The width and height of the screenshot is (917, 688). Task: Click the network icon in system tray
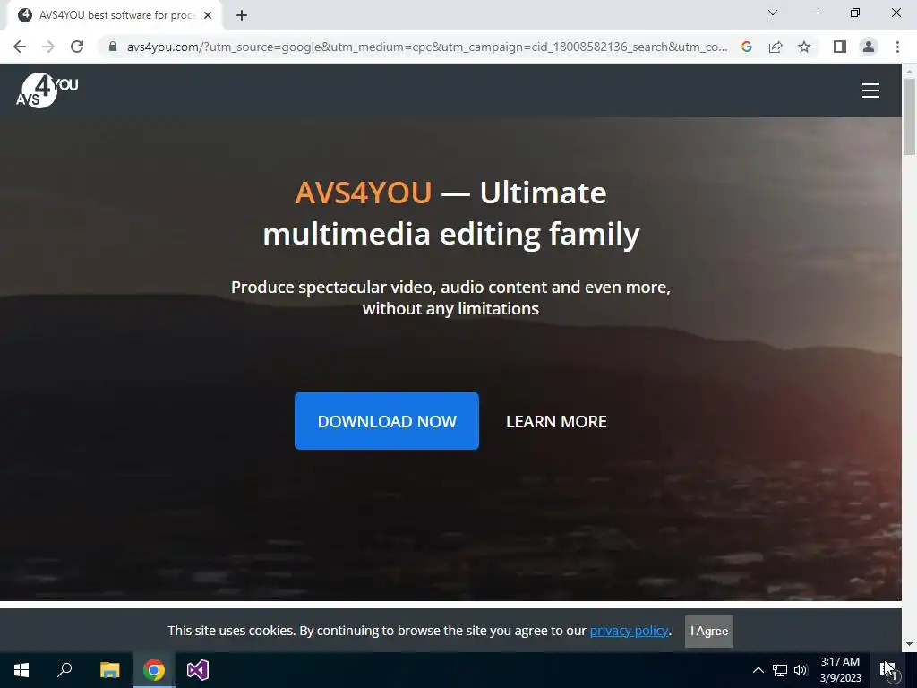780,670
